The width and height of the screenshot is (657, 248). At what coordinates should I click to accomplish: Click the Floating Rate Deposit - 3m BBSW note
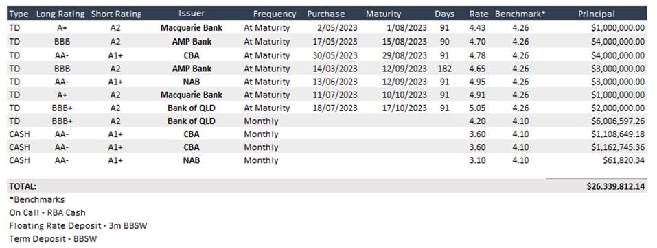click(78, 226)
